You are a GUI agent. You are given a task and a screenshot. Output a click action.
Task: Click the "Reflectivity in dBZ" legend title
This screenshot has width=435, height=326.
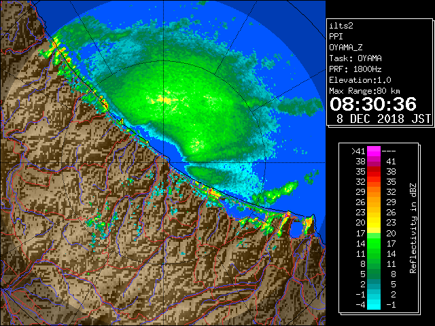[413, 228]
